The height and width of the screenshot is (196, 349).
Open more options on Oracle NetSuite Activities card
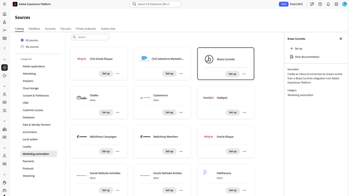[118, 190]
